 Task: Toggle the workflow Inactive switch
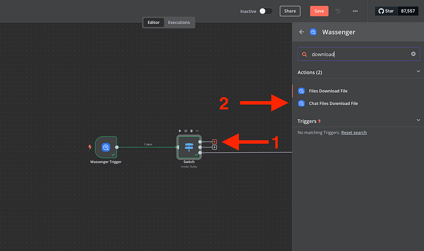[266, 11]
